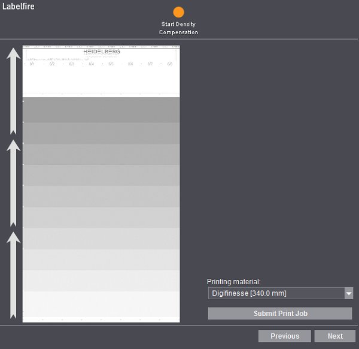
Task: Click the topmost upward feed-direction arrow
Action: coord(14,91)
